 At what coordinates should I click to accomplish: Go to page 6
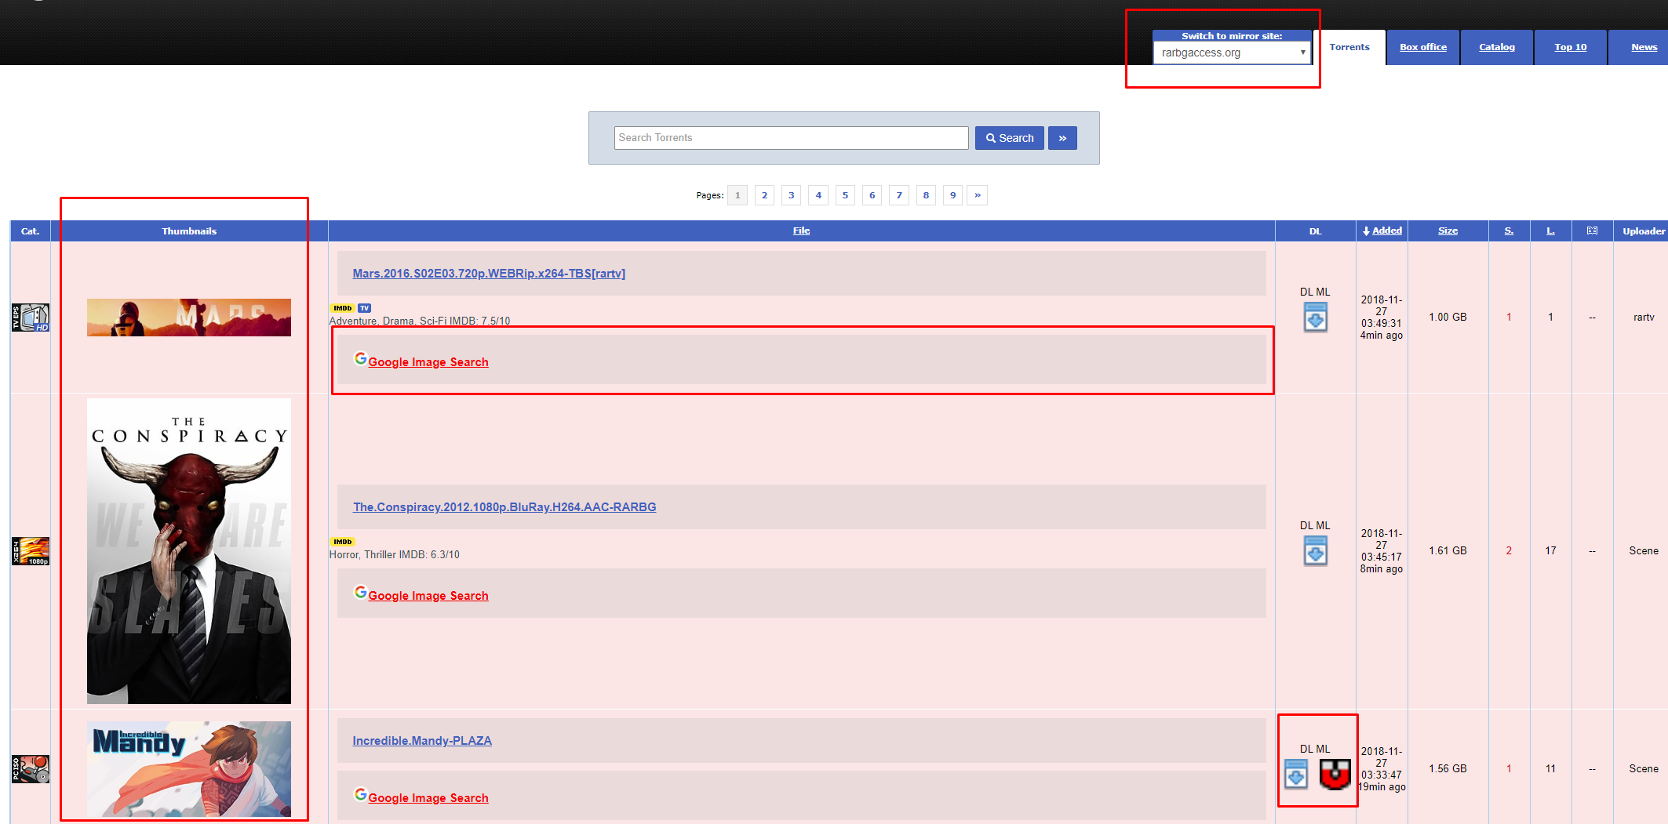point(872,195)
